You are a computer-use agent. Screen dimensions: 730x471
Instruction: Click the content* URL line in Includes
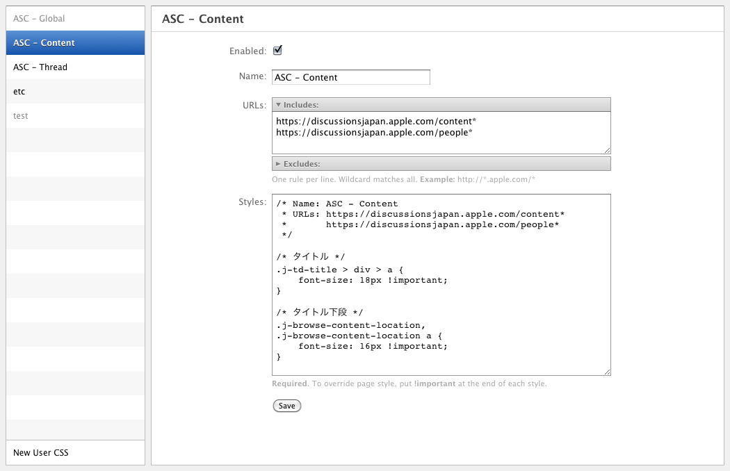tap(376, 121)
